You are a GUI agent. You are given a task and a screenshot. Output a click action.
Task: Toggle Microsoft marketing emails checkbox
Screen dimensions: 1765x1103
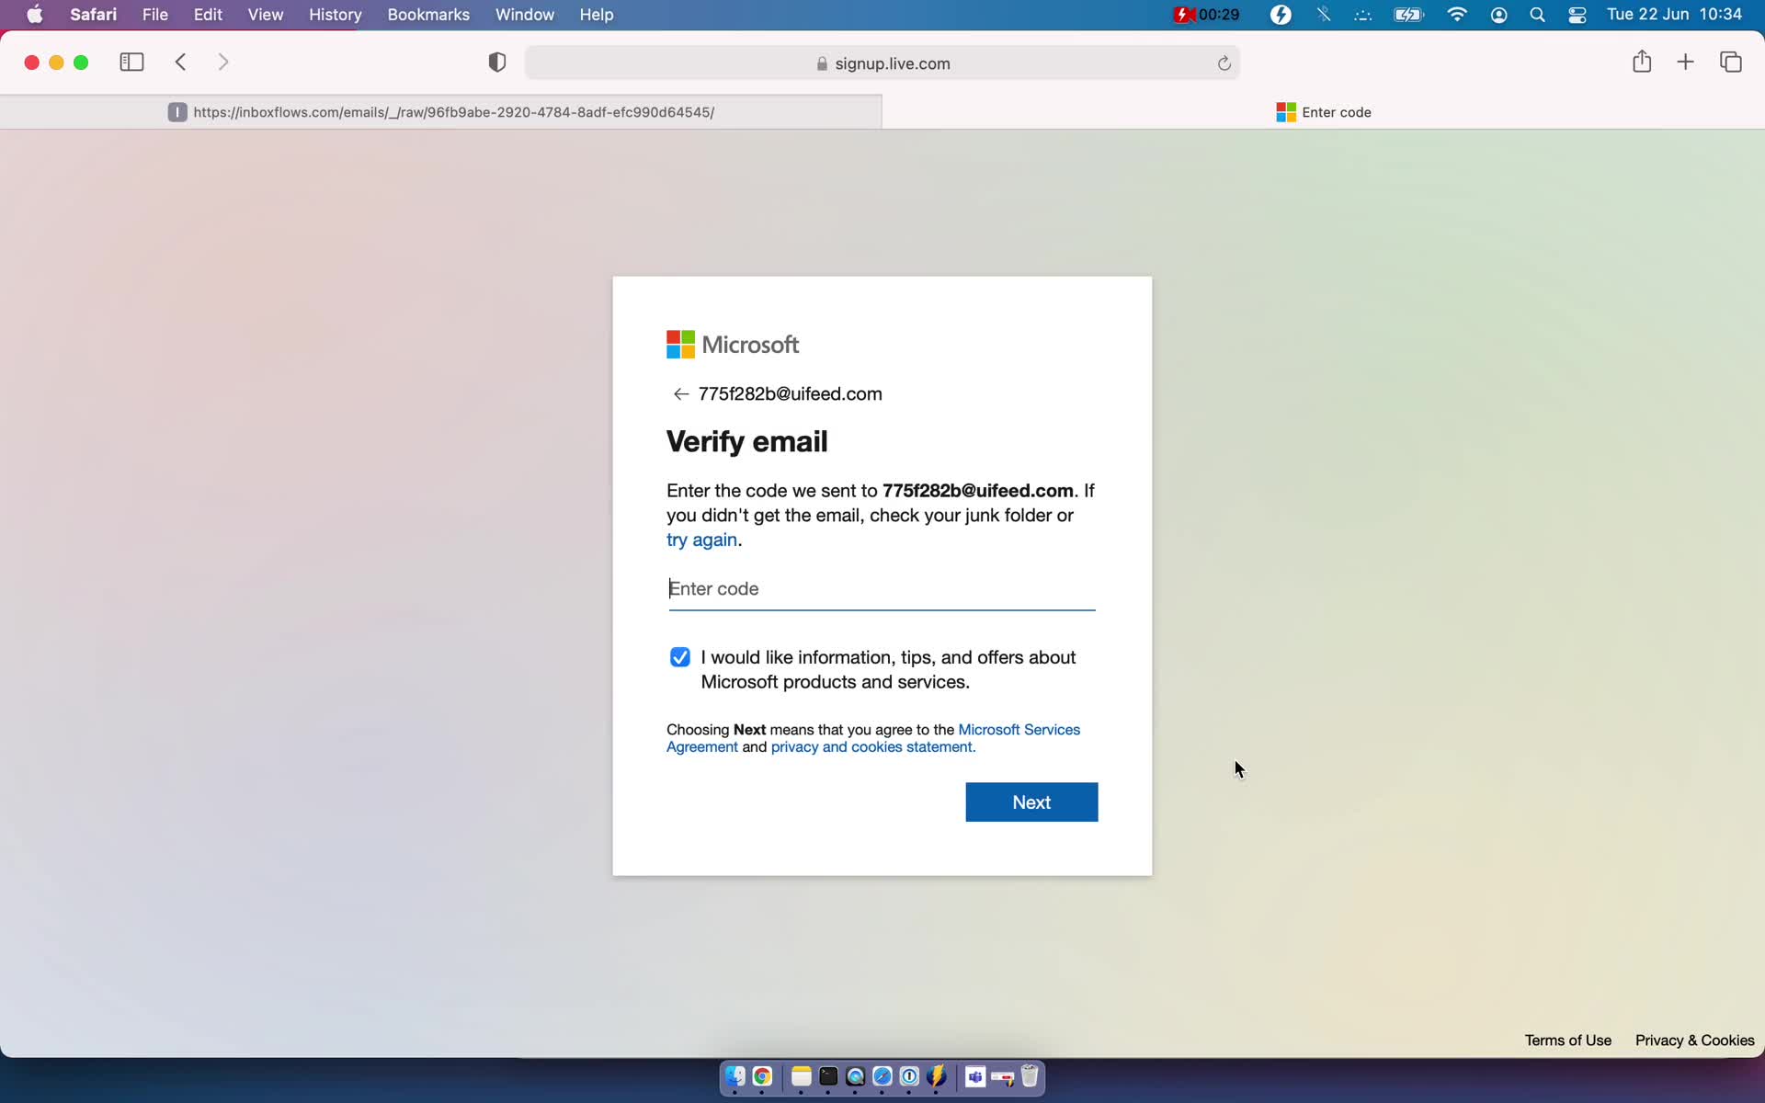(x=680, y=657)
